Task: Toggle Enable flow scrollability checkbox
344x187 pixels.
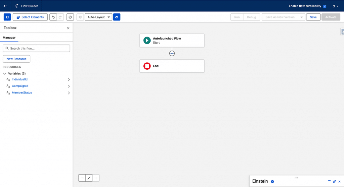Action: coord(325,6)
